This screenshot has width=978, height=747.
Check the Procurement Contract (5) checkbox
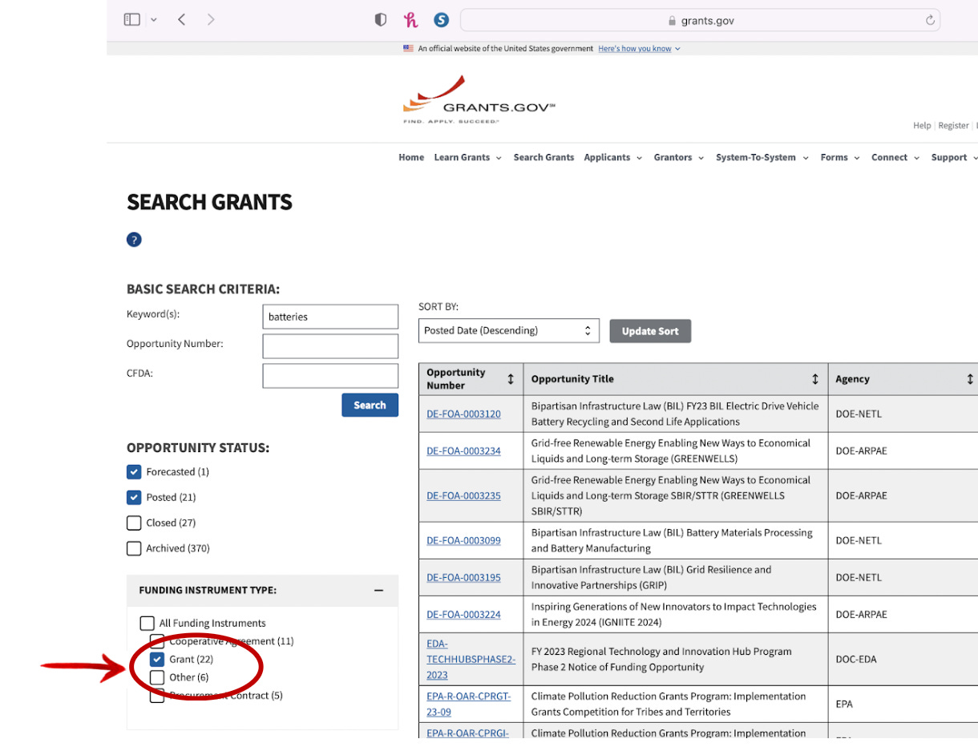[x=157, y=696]
